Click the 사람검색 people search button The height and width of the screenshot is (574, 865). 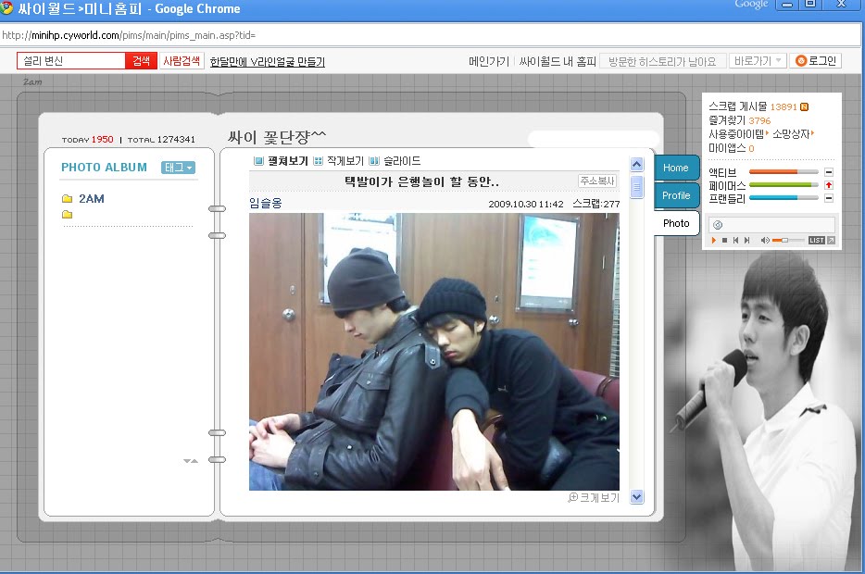182,61
